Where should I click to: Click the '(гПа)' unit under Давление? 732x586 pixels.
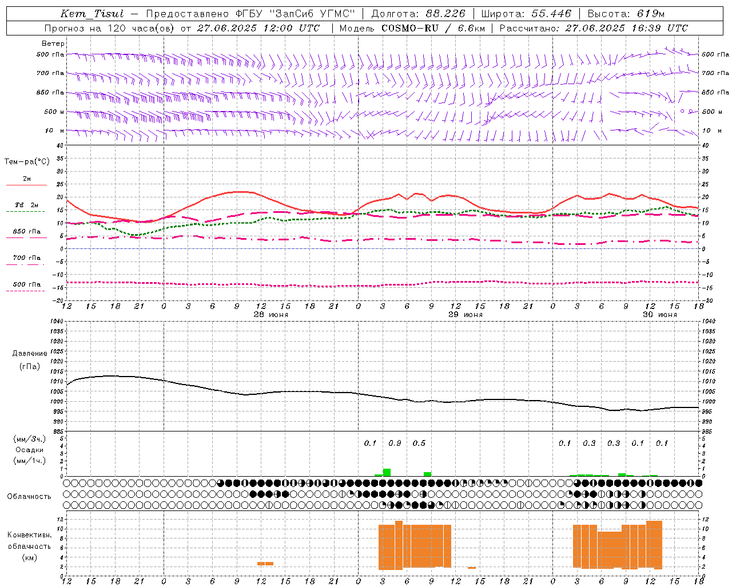pyautogui.click(x=29, y=367)
